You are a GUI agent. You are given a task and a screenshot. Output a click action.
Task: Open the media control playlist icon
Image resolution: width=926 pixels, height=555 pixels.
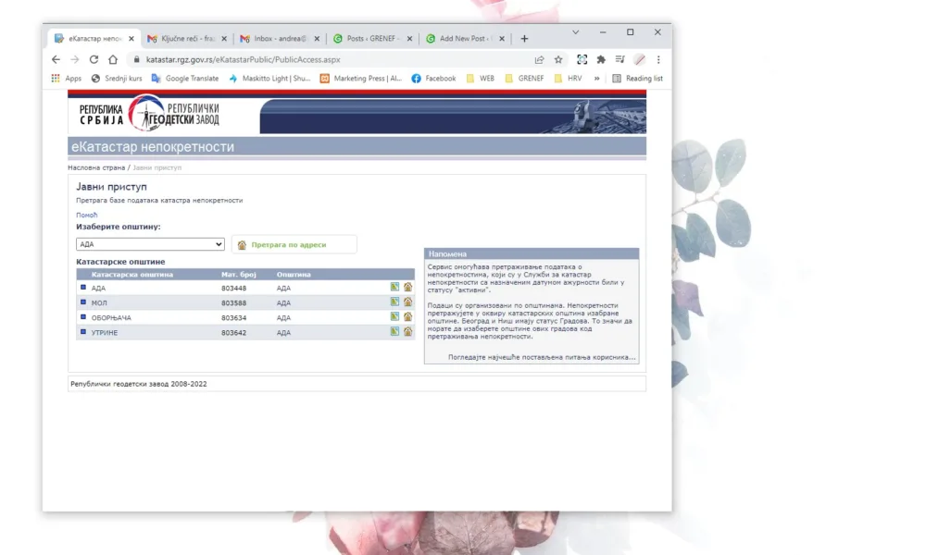(619, 59)
